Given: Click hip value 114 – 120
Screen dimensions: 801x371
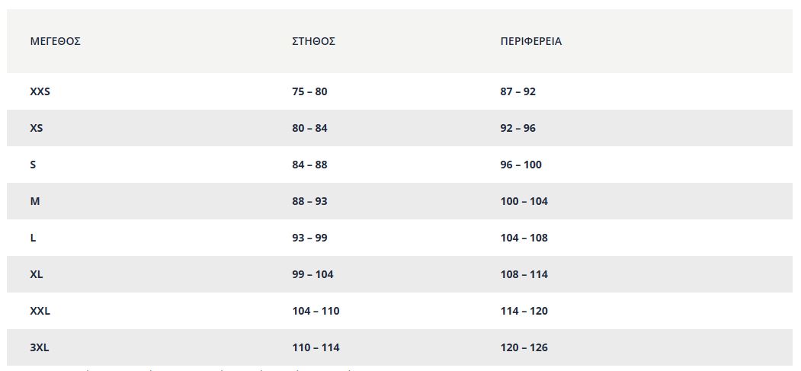Looking at the screenshot, I should coord(524,311).
